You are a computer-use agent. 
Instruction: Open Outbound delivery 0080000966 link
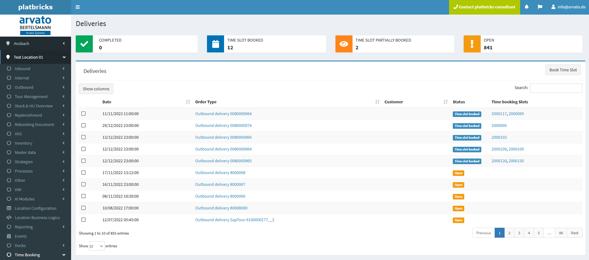pyautogui.click(x=223, y=137)
